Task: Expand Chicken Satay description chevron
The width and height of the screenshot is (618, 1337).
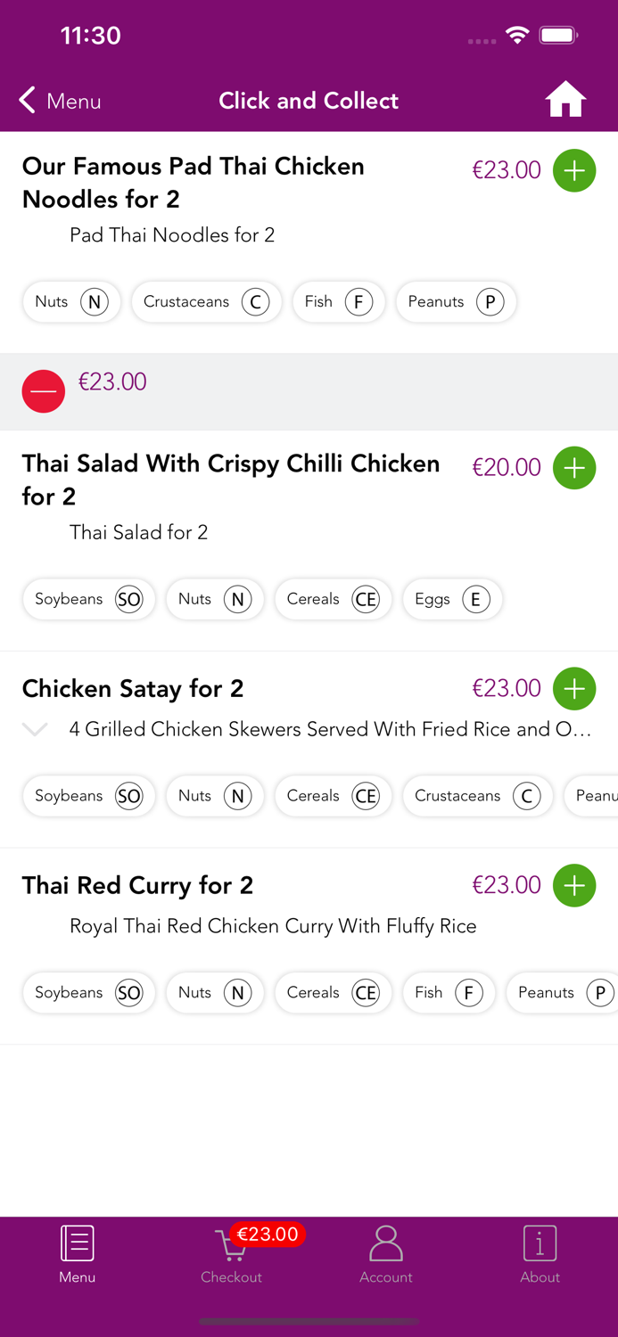Action: [x=35, y=730]
